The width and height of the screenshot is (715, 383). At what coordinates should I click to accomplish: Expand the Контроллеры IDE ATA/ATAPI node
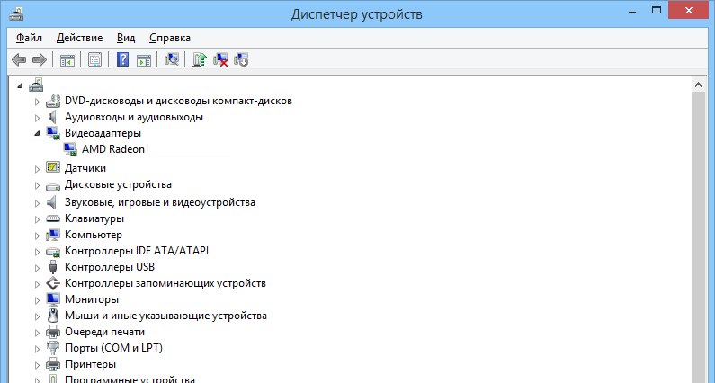pyautogui.click(x=38, y=251)
